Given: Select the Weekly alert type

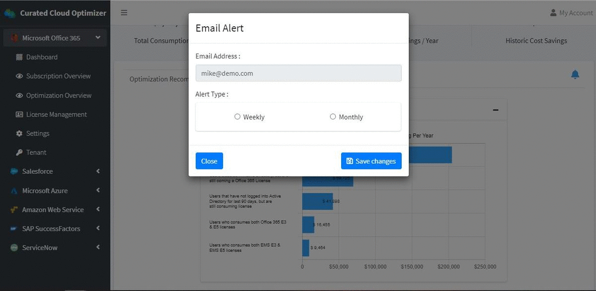Looking at the screenshot, I should point(237,117).
